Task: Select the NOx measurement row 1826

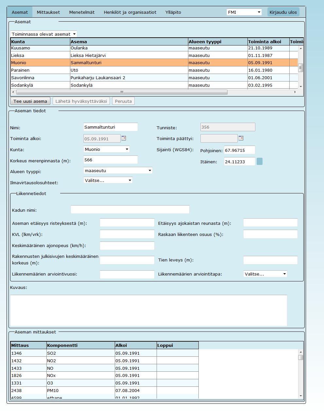Action: (x=105, y=375)
